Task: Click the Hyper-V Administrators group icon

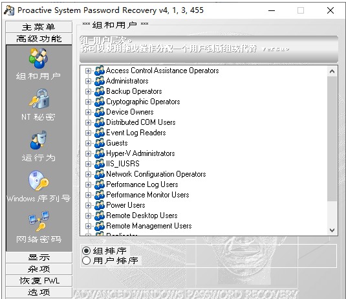Action: click(x=100, y=153)
